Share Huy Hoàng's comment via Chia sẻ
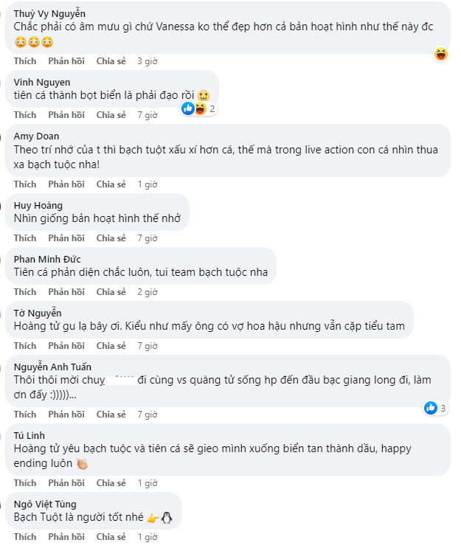Image resolution: width=461 pixels, height=551 pixels. tap(111, 238)
